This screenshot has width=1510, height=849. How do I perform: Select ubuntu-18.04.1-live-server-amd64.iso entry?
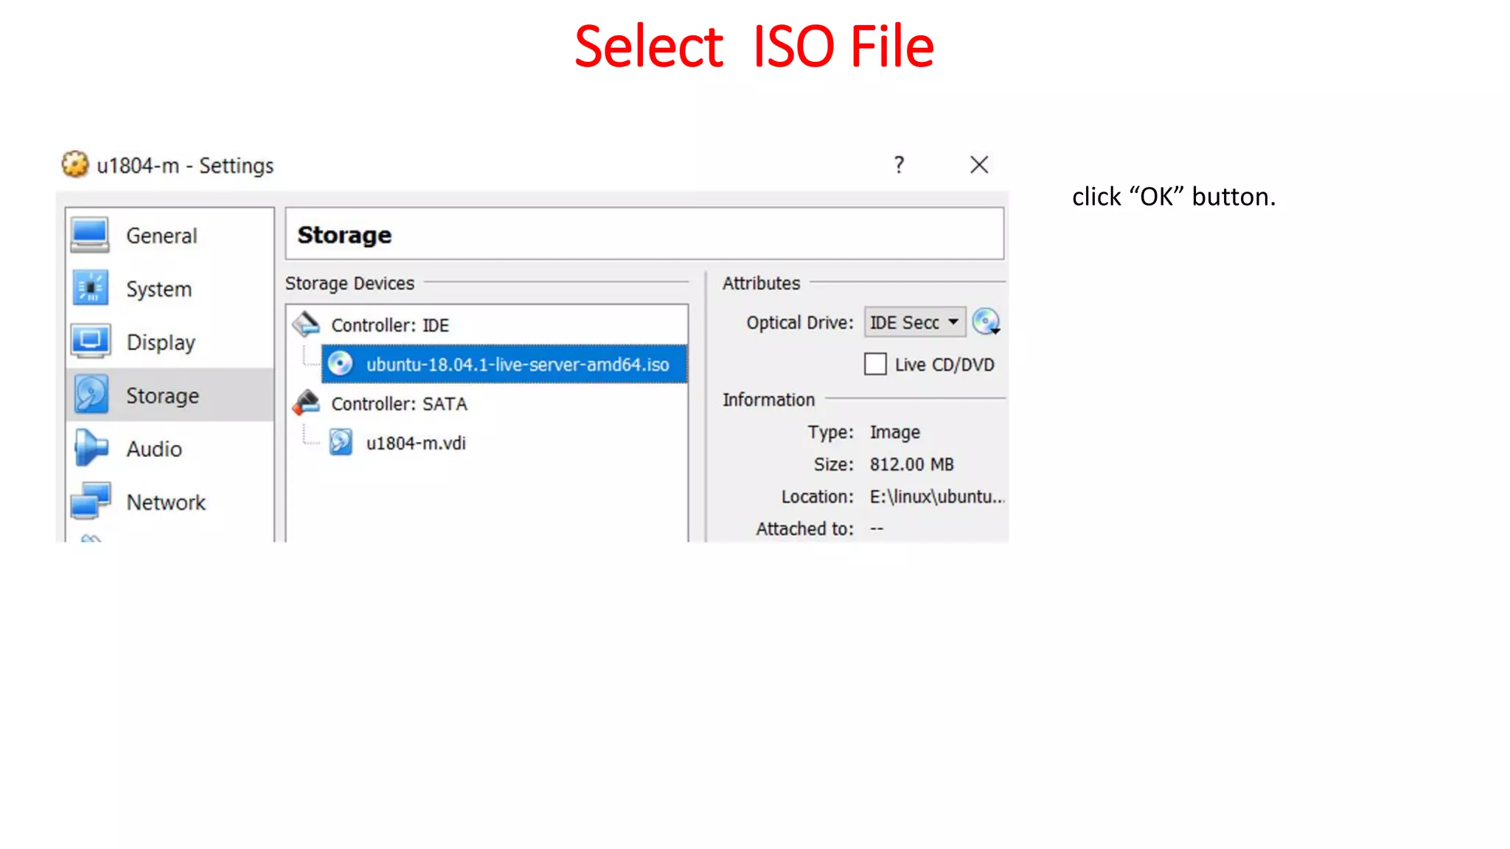pos(504,364)
